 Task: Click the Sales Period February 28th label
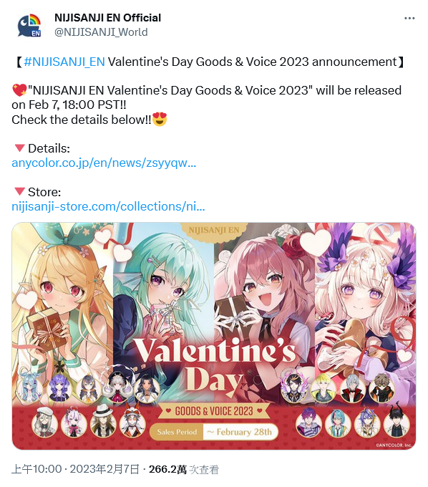point(214,432)
